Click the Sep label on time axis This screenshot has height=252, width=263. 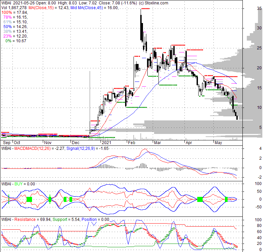(x=7, y=143)
